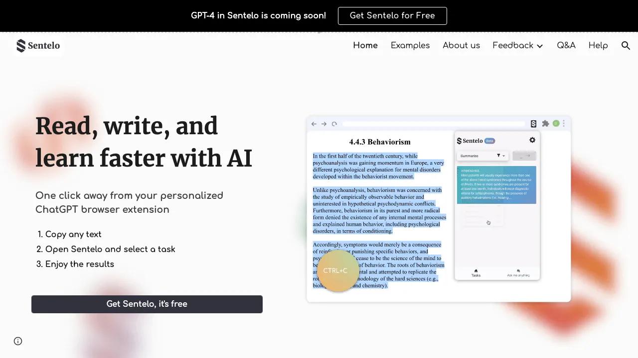Open the Help page
The height and width of the screenshot is (358, 638).
click(x=598, y=46)
